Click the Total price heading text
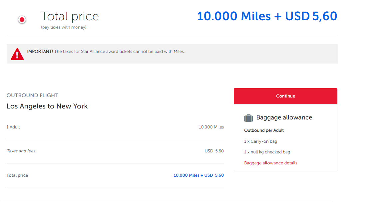 pos(70,17)
